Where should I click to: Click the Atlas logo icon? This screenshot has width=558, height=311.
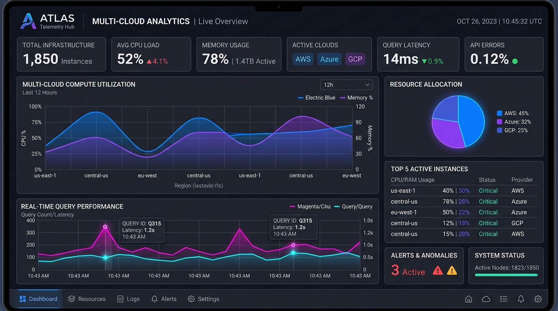[x=28, y=21]
